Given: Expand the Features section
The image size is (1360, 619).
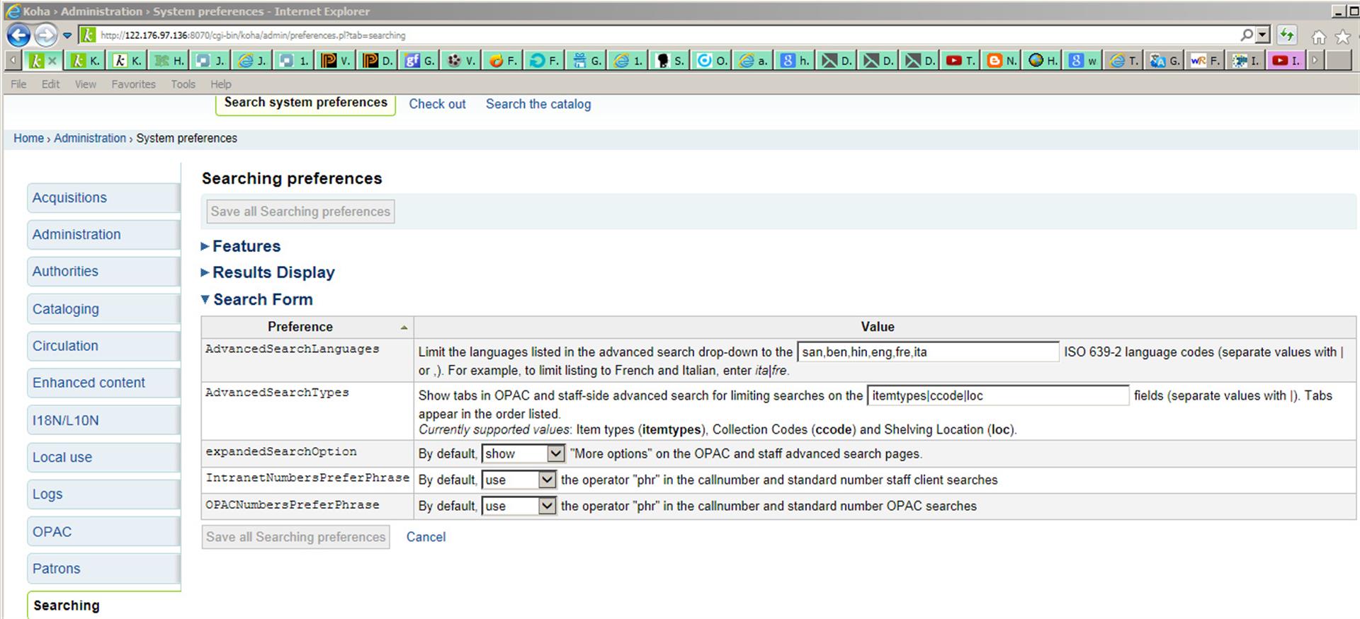Looking at the screenshot, I should tap(241, 246).
